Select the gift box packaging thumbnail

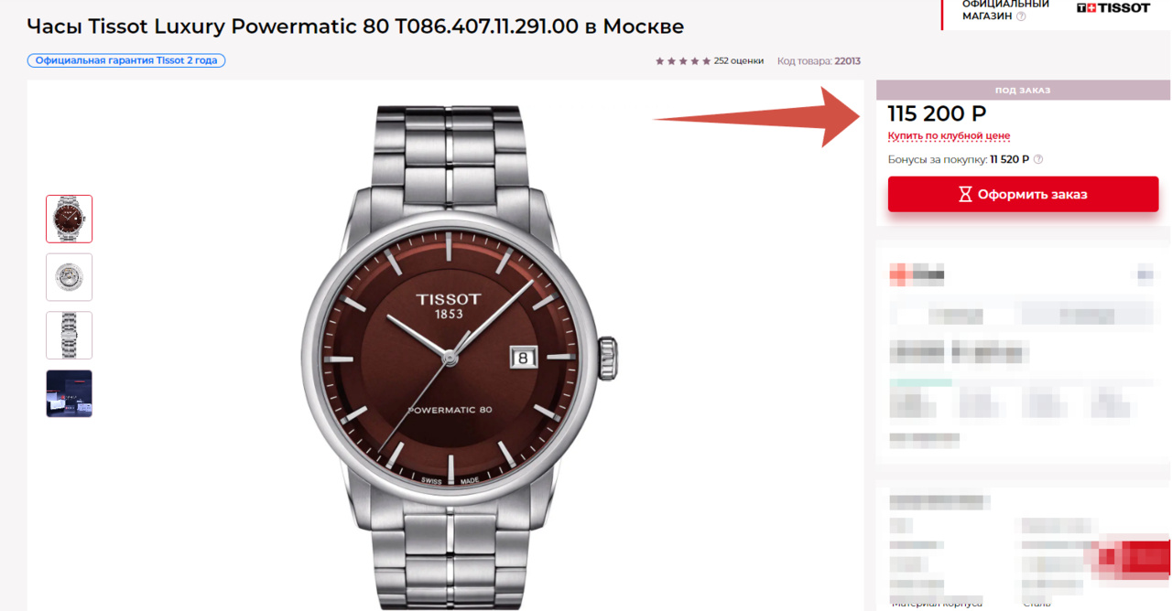(70, 393)
